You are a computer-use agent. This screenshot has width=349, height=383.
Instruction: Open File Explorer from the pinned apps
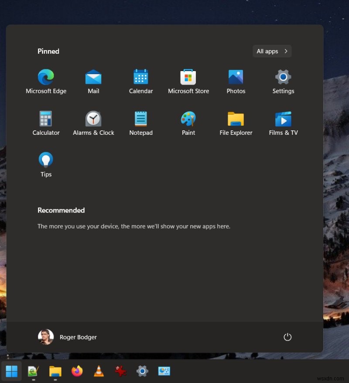pos(236,119)
